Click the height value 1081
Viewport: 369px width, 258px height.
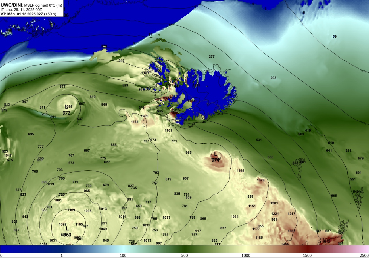pyautogui.click(x=58, y=200)
